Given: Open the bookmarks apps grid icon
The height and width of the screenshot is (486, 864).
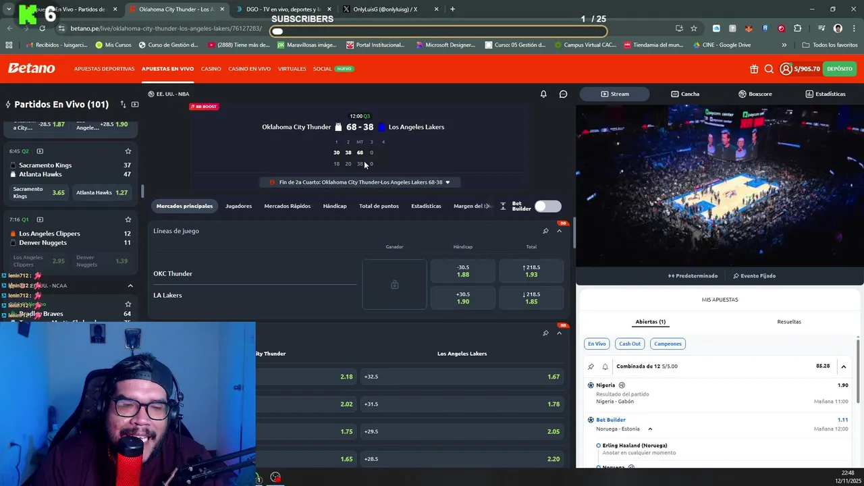Looking at the screenshot, I should coord(9,45).
